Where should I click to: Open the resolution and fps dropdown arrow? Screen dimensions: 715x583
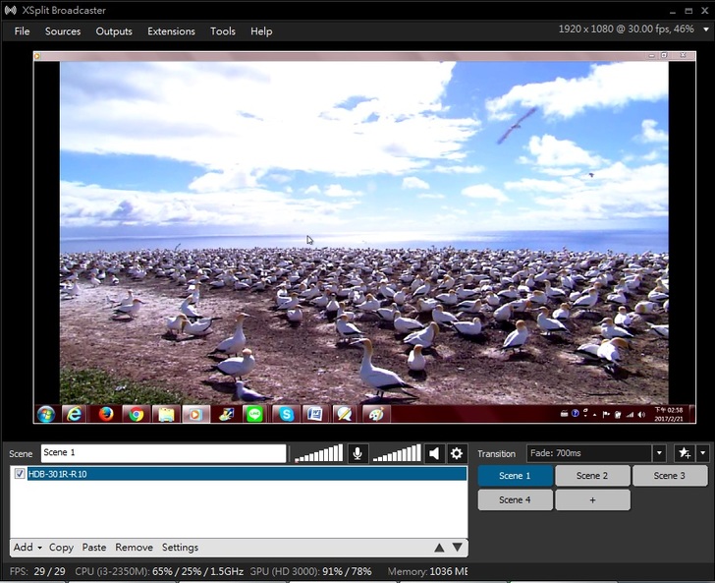(705, 31)
